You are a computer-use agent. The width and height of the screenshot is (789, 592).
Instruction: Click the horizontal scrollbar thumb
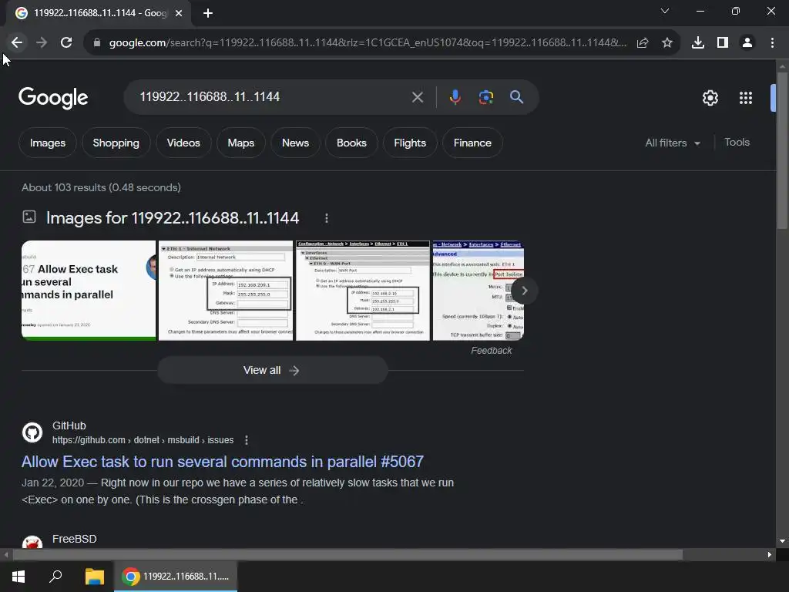[x=347, y=555]
